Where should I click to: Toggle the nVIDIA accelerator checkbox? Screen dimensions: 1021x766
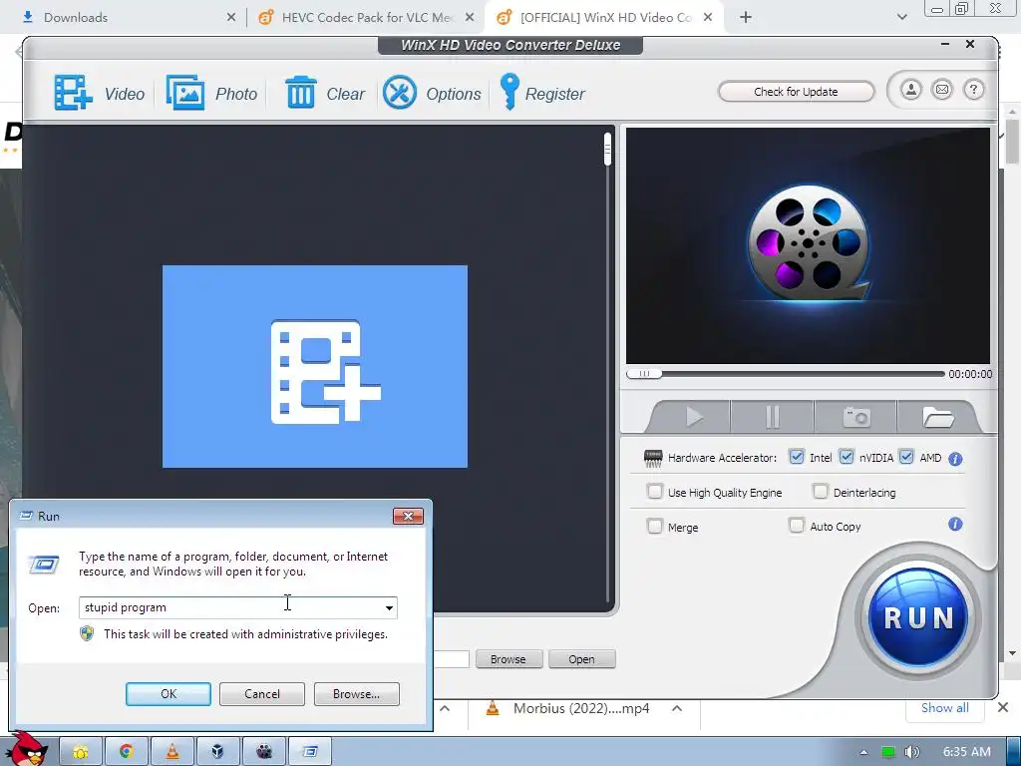(x=846, y=457)
